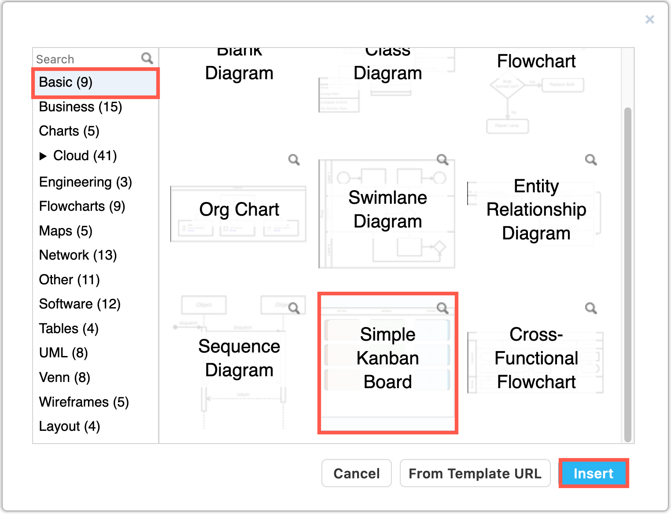The width and height of the screenshot is (671, 514).
Task: Preview the Simple Kanban Board template
Action: point(442,308)
